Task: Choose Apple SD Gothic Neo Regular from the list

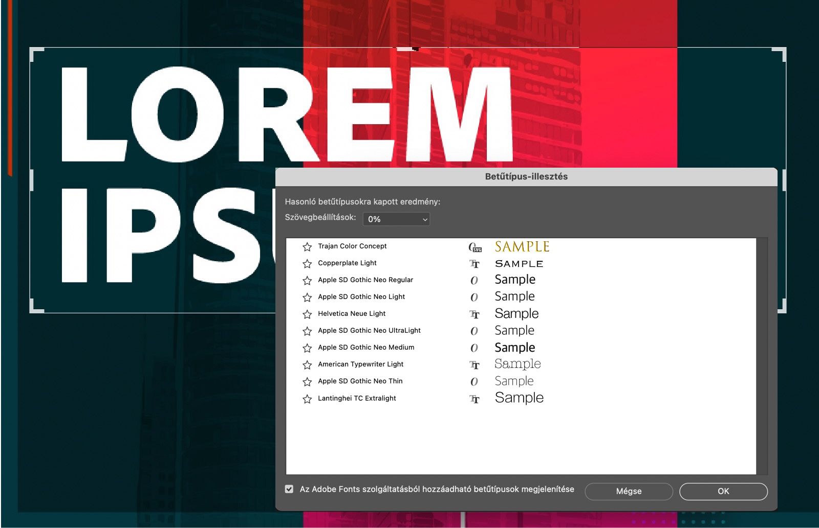Action: 365,280
